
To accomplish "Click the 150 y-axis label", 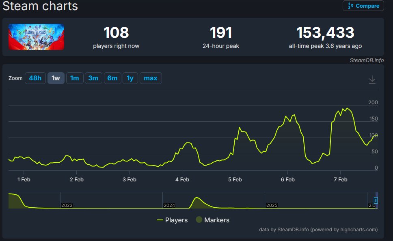I will pyautogui.click(x=374, y=119).
